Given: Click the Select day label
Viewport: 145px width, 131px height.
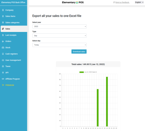Looking at the screenshot, I should tap(36, 41).
